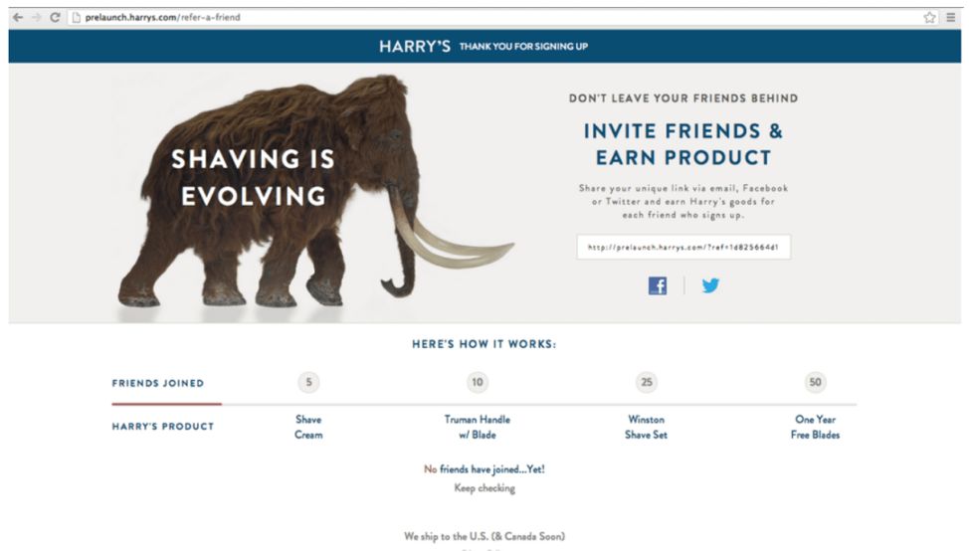Click the browser address bar URL

(x=162, y=17)
